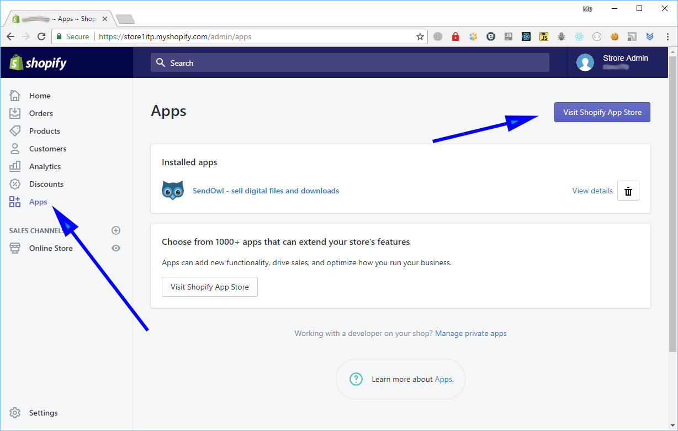This screenshot has width=678, height=431.
Task: Open the Manage private apps link
Action: tap(471, 333)
